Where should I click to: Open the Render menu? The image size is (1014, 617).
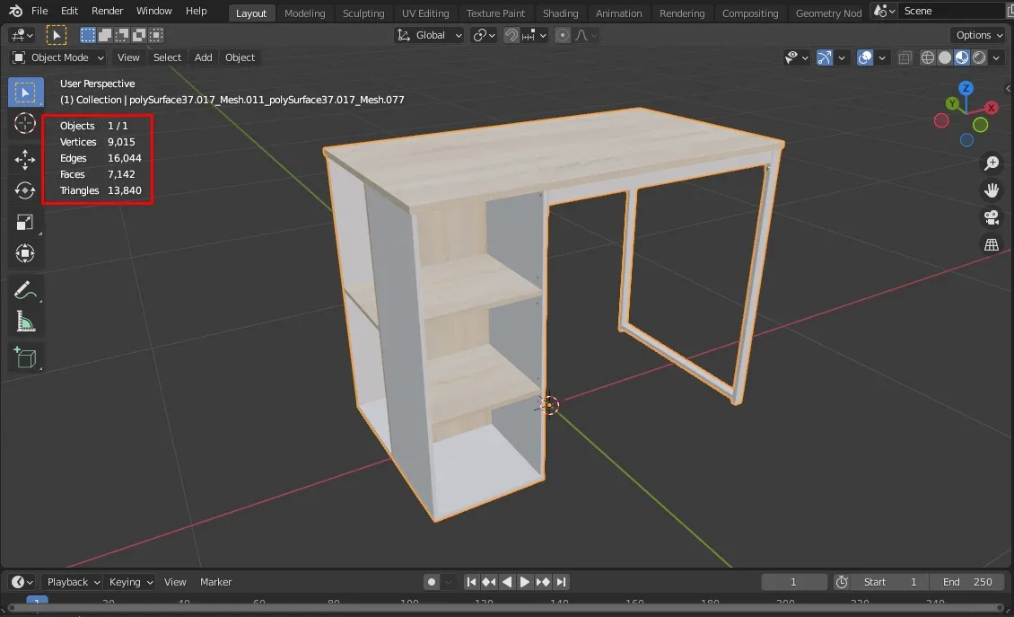click(x=107, y=11)
